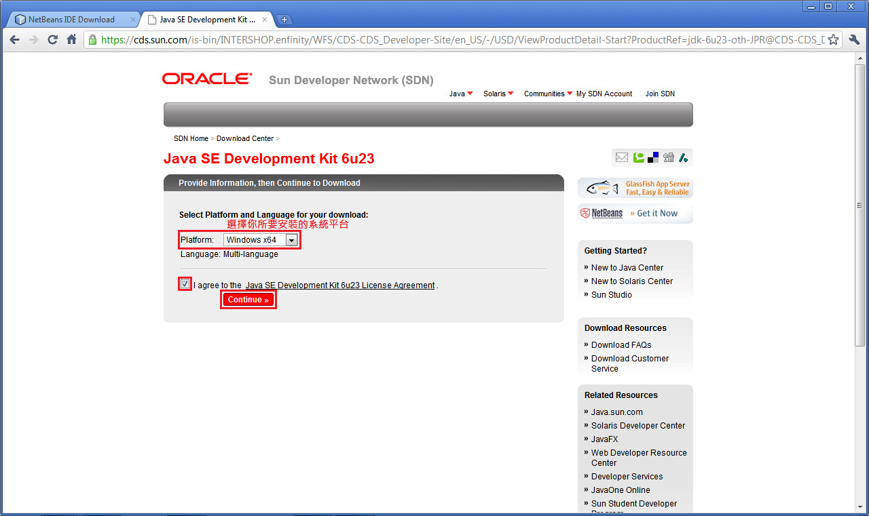Open Sun Studio link
The width and height of the screenshot is (869, 516).
(x=612, y=295)
